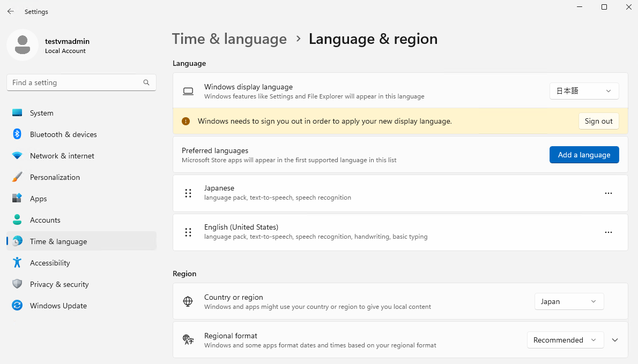Image resolution: width=638 pixels, height=364 pixels.
Task: Click Add a language
Action: (x=584, y=155)
